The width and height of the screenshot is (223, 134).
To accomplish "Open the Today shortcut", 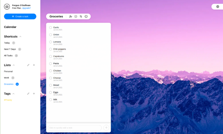I will 7,43.
